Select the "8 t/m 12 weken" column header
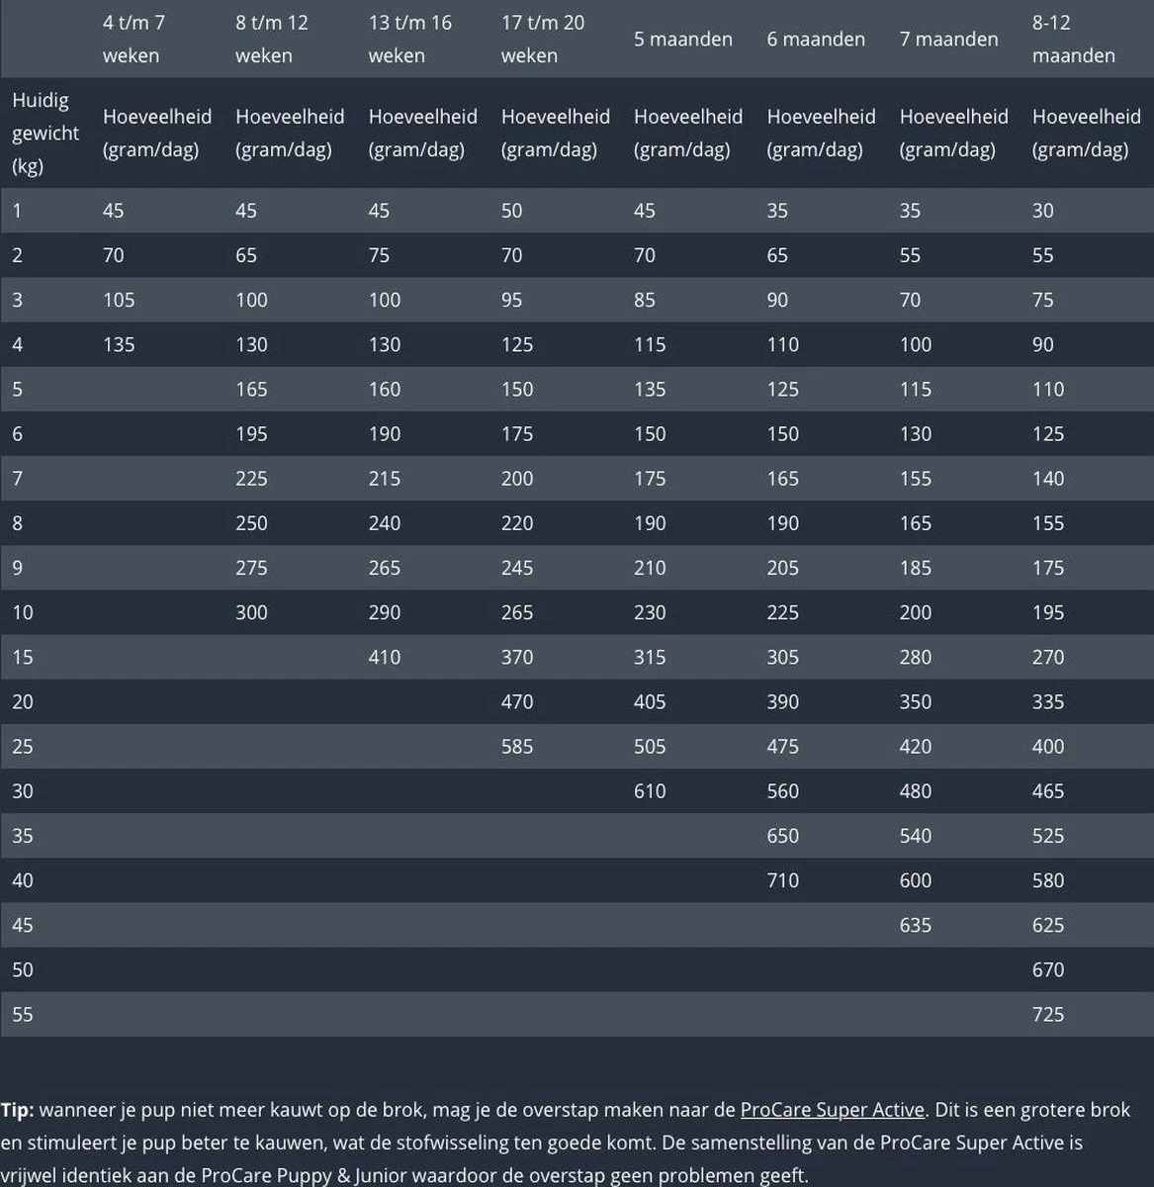The image size is (1154, 1187). (271, 39)
